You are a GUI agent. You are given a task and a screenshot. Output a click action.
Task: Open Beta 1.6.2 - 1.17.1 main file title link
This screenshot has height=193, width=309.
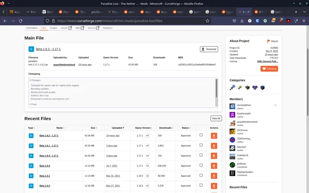coord(48,49)
